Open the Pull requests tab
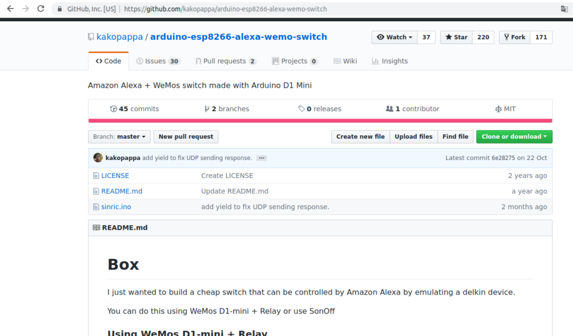The width and height of the screenshot is (573, 336). click(x=226, y=61)
